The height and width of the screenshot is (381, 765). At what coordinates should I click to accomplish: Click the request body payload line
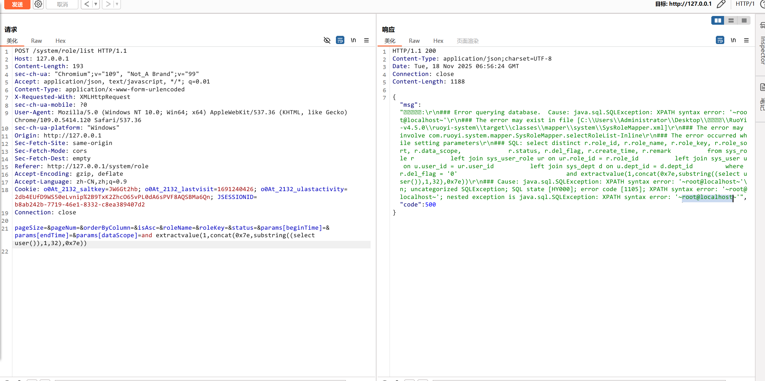pyautogui.click(x=172, y=235)
